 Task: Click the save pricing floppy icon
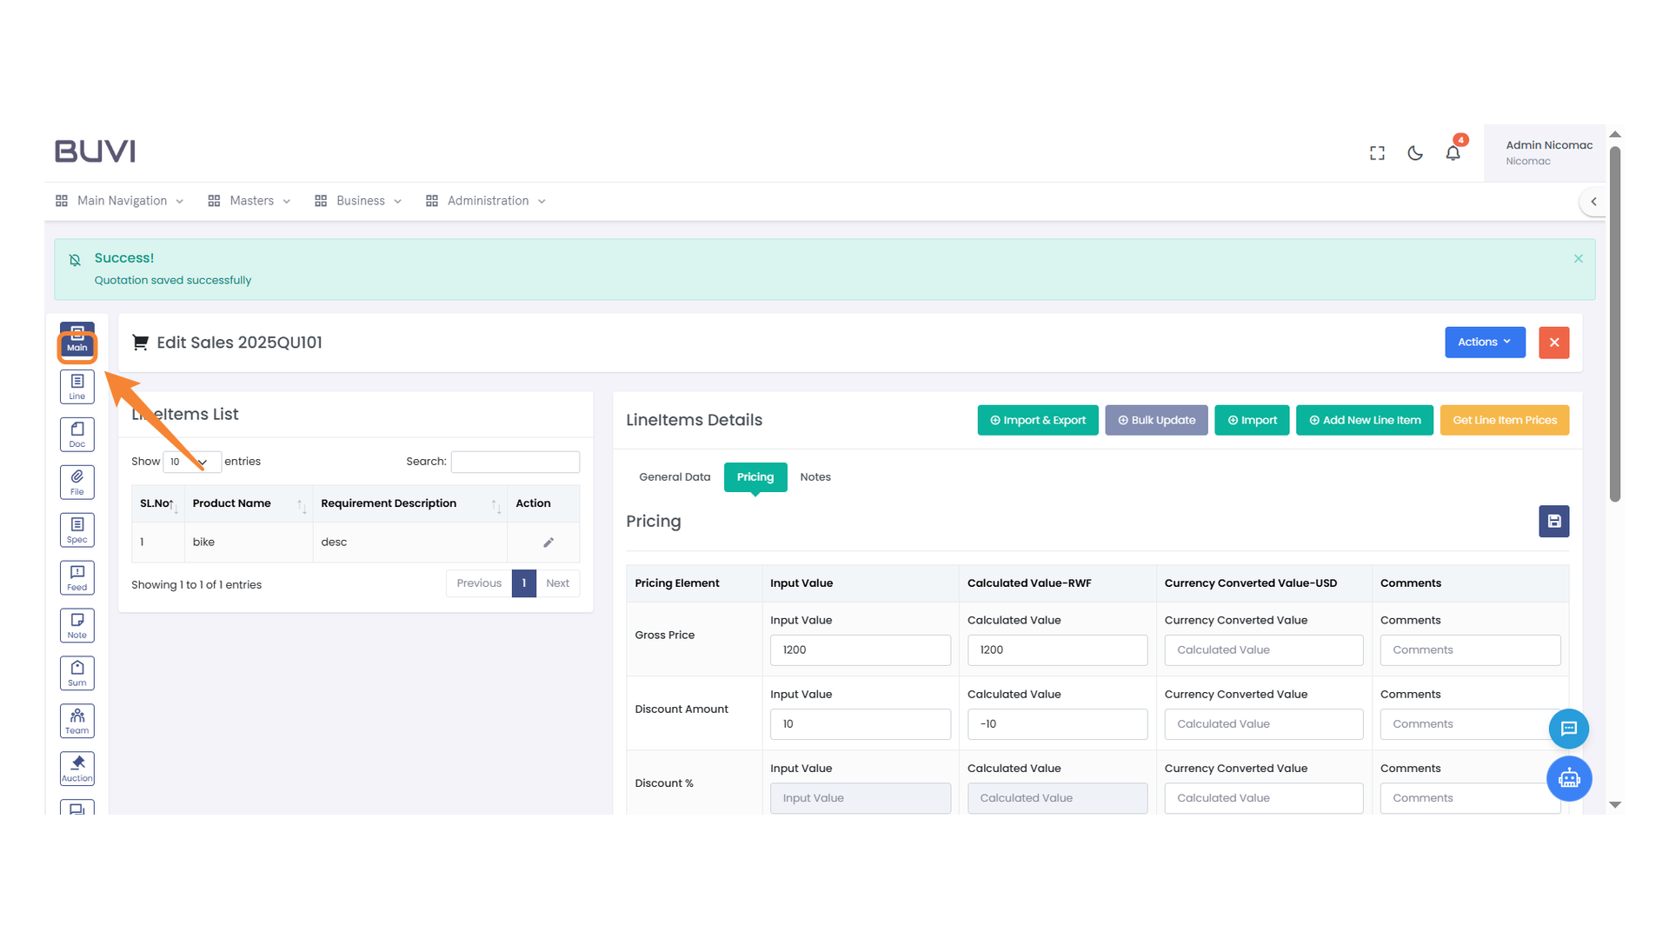click(1553, 522)
